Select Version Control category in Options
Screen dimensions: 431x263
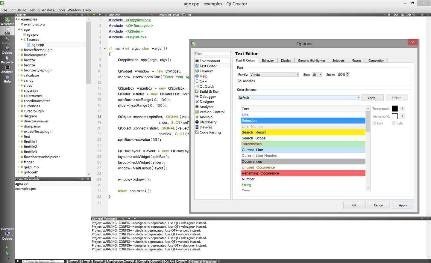point(212,112)
